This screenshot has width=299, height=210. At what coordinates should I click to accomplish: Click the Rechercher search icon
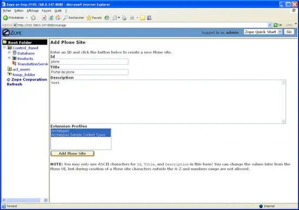pyautogui.click(x=65, y=18)
